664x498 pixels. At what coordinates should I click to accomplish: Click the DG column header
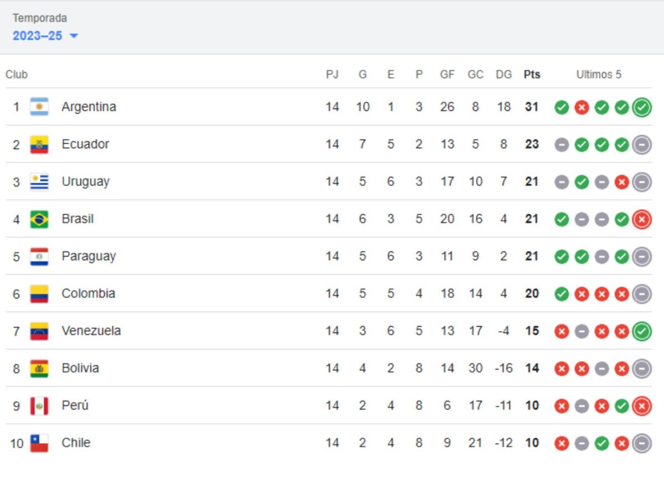point(504,74)
